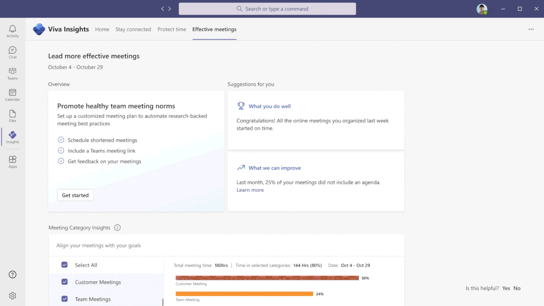Minimize the Teams window
Viewport: 544px width, 306px height.
pos(503,9)
